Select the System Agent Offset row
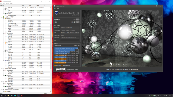Viewport: 173px width, 97px height. point(25,25)
